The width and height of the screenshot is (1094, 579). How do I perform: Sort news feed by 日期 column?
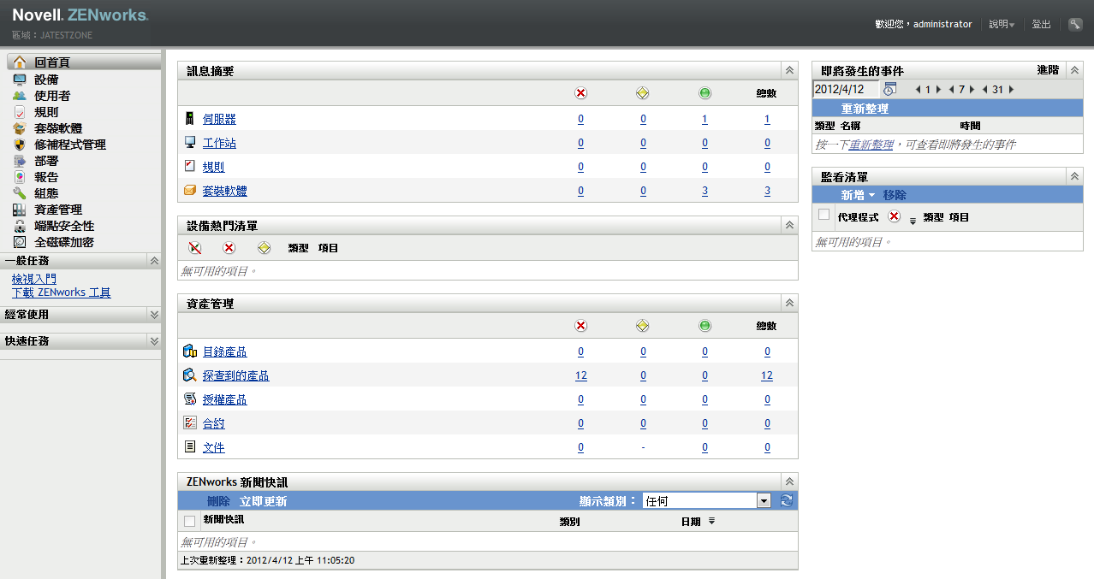coord(691,521)
